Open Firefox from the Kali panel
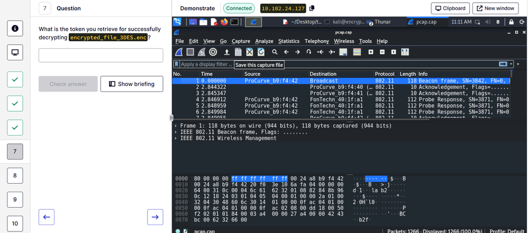Viewport: 528px width, 233px height. coord(224,22)
